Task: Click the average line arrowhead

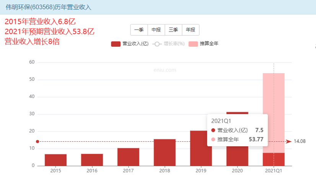Action: [289, 142]
